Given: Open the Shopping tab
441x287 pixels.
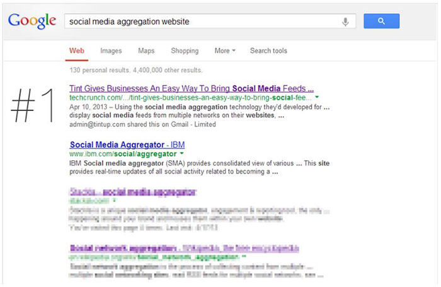Looking at the screenshot, I should click(x=185, y=50).
